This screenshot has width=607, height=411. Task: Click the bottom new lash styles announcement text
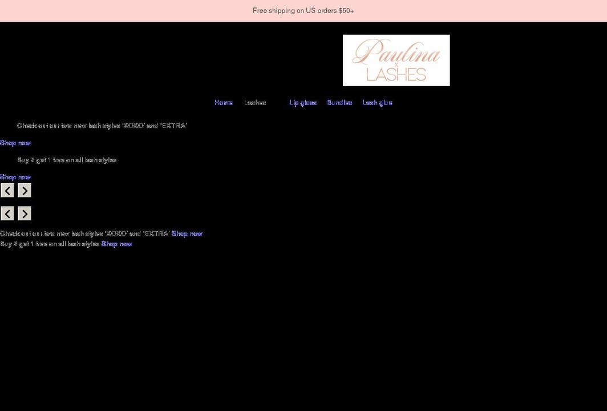(x=84, y=233)
